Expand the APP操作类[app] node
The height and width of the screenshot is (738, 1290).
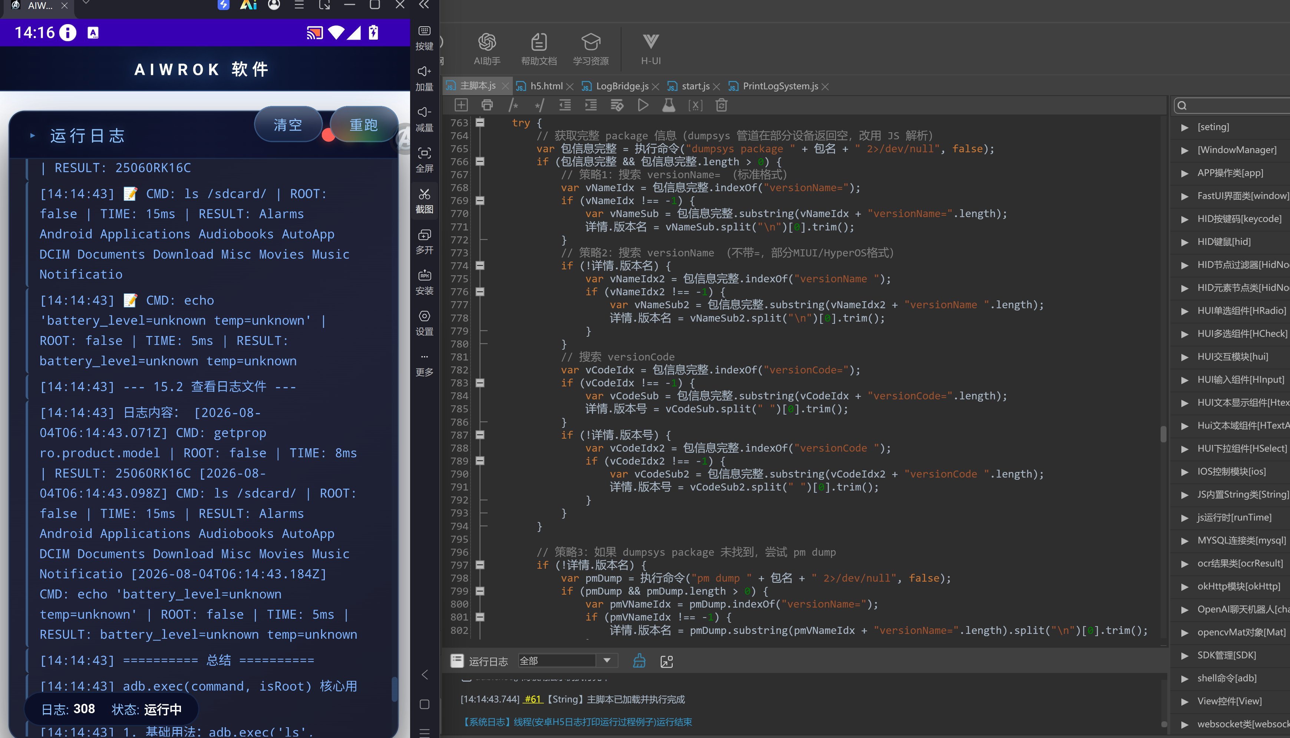point(1184,173)
